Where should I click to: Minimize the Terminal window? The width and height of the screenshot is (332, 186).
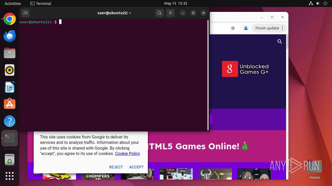tap(183, 13)
